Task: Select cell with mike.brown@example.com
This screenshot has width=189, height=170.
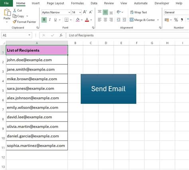Action: click(x=37, y=79)
